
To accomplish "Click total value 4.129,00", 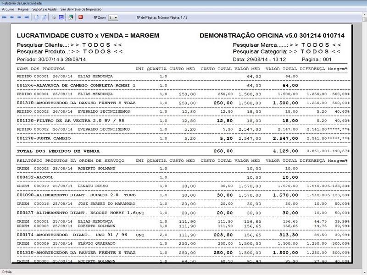I will [285, 151].
